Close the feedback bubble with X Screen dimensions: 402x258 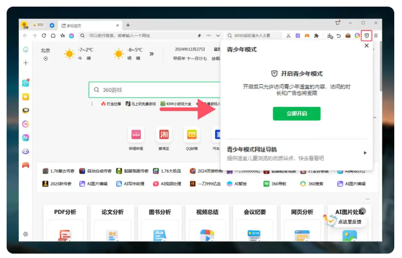click(363, 210)
